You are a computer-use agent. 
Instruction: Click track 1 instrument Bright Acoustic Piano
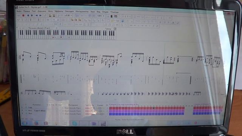(x=73, y=108)
